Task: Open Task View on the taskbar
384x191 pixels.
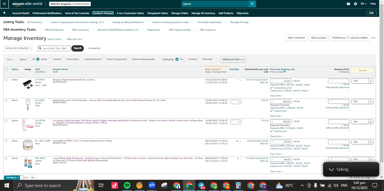Action: [x=101, y=185]
